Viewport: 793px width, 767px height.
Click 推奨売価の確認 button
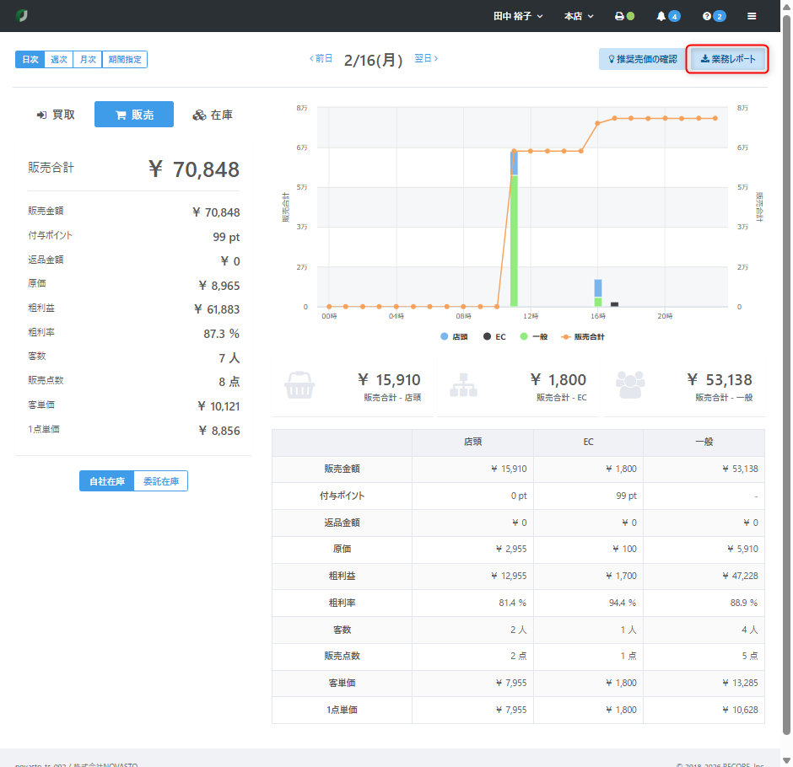[642, 59]
